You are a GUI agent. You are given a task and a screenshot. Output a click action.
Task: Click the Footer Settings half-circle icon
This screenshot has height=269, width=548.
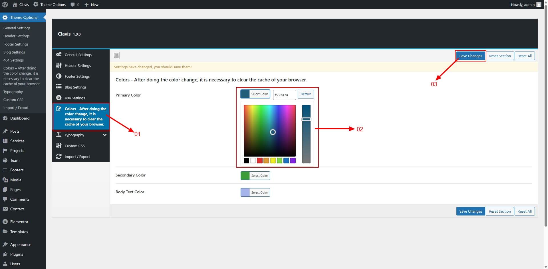tap(59, 76)
